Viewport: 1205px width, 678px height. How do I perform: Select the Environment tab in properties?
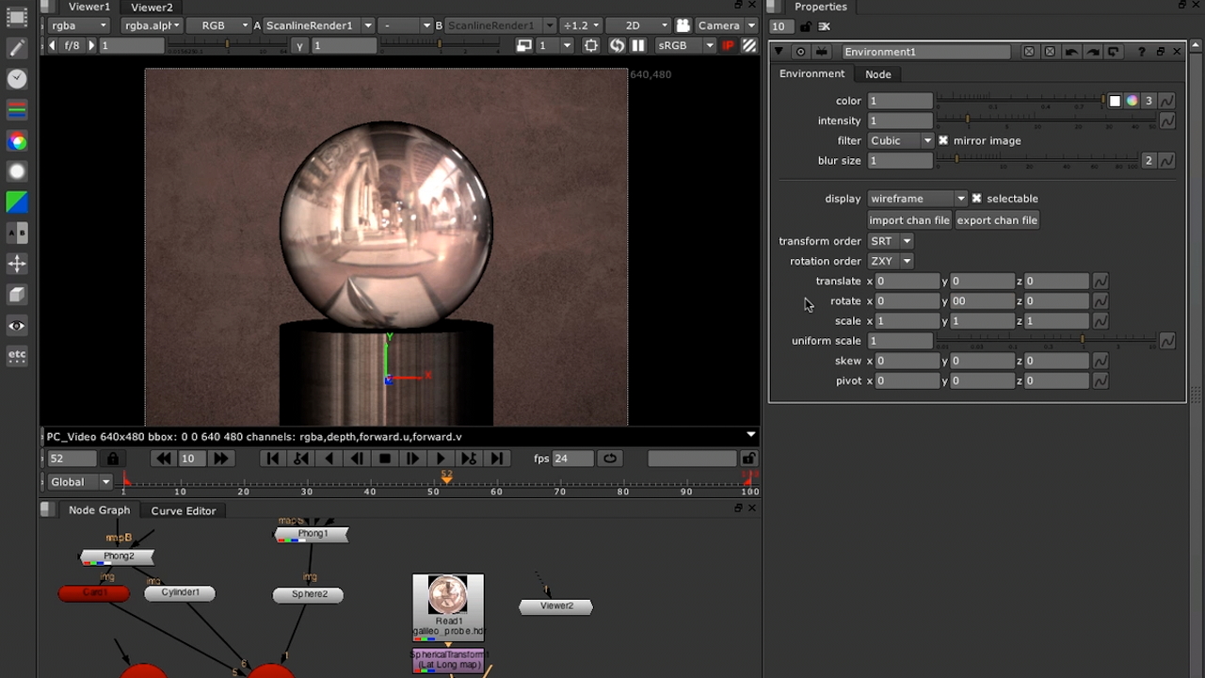811,74
